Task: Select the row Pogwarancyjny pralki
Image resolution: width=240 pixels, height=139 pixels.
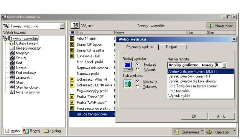Action: point(92,91)
